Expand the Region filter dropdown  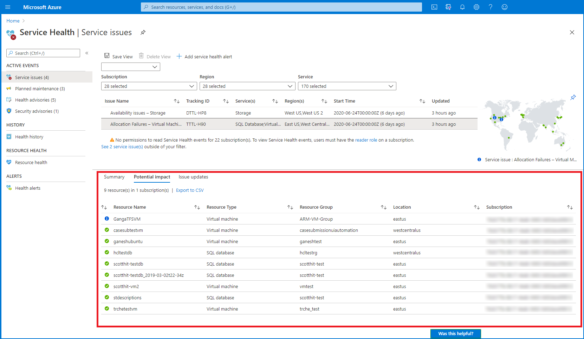click(x=247, y=86)
